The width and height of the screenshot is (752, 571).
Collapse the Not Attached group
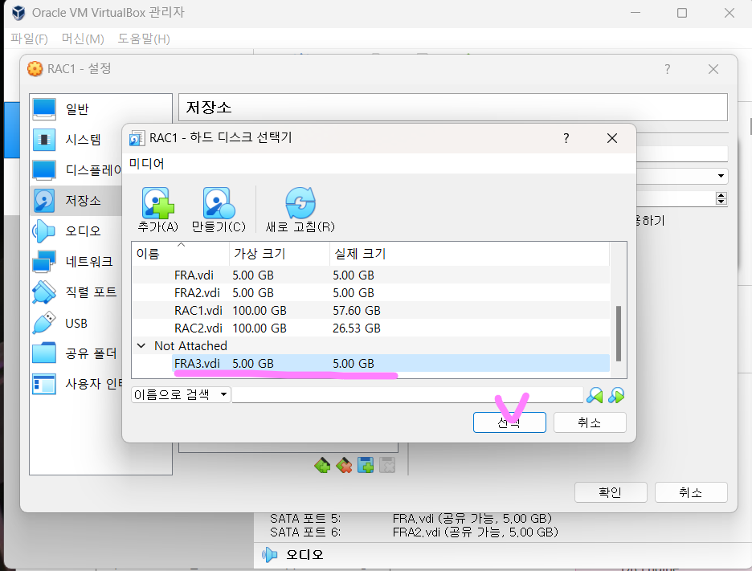coord(141,345)
